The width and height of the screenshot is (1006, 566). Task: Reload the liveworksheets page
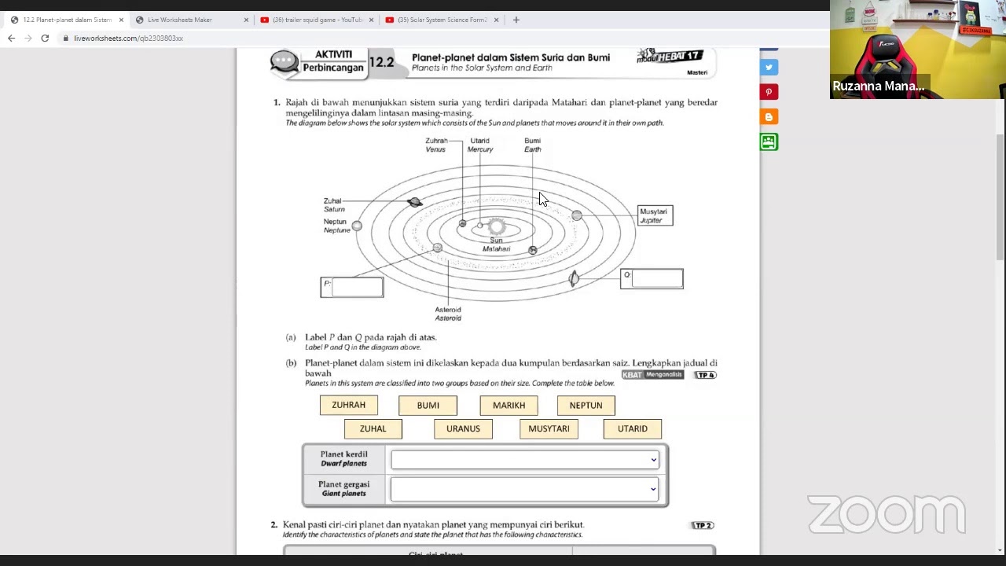(x=45, y=38)
